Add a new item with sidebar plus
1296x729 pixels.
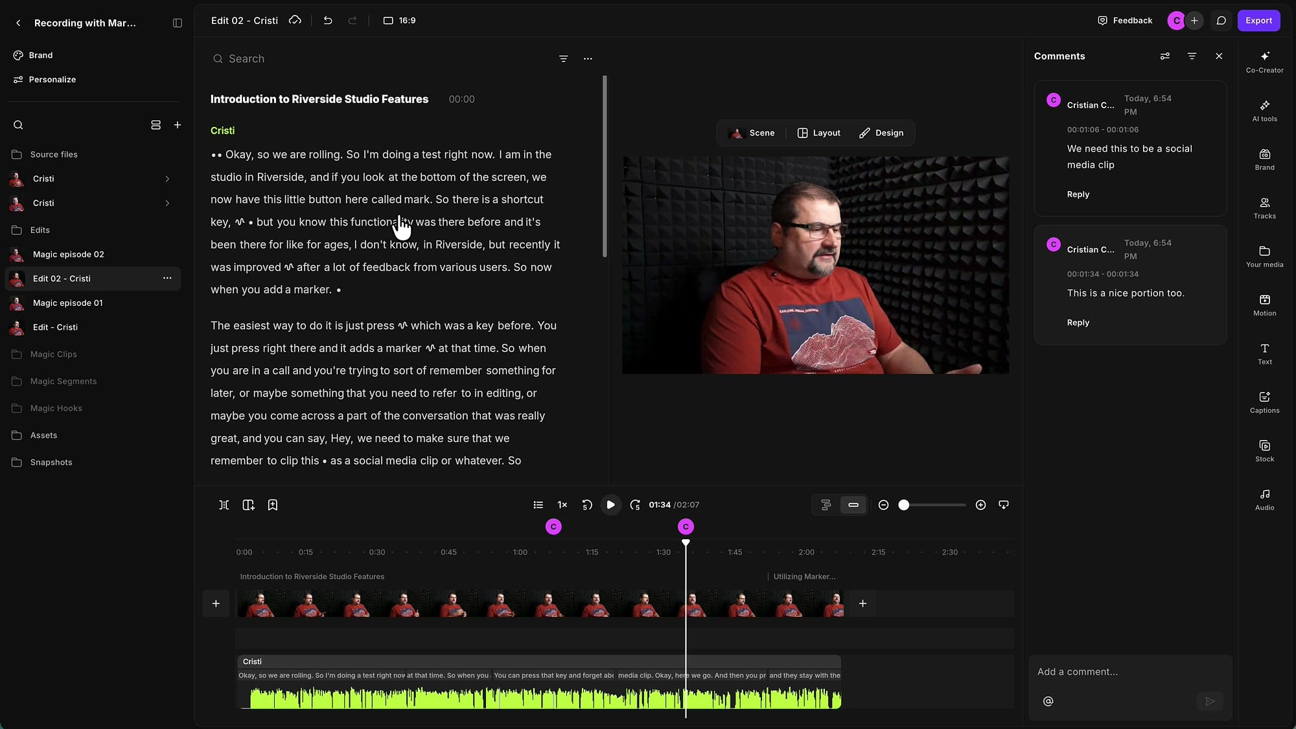[178, 125]
